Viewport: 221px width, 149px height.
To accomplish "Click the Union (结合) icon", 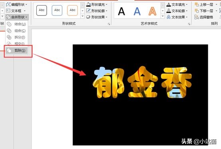I will point(9,24).
